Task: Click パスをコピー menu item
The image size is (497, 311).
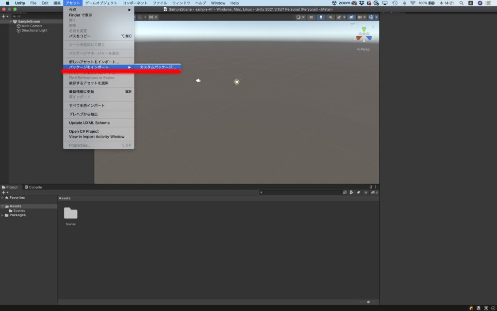Action: coord(99,36)
